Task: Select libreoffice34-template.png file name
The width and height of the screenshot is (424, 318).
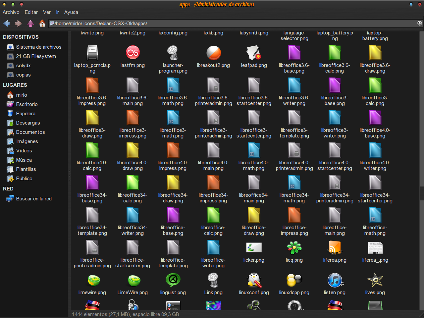Action: click(92, 231)
